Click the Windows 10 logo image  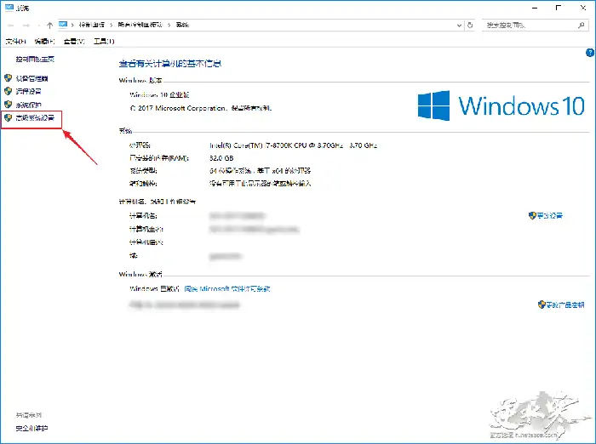[x=501, y=105]
